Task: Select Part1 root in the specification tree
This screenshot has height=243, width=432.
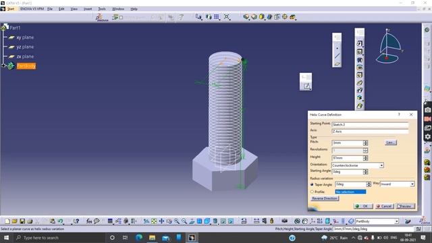Action: click(x=15, y=28)
